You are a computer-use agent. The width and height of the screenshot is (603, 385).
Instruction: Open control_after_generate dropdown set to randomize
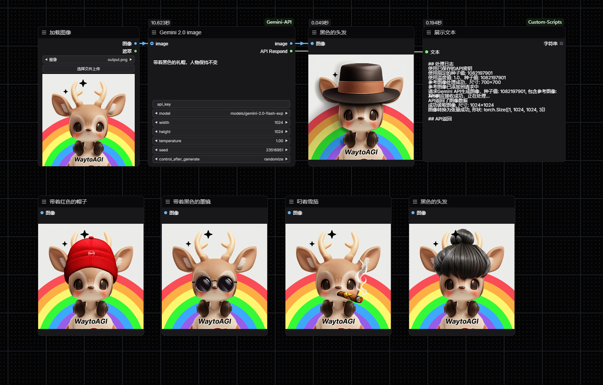click(x=221, y=159)
